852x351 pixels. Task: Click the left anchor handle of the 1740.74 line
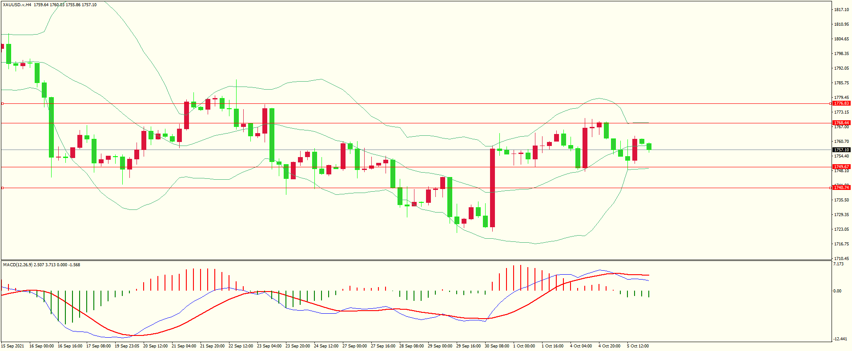point(2,188)
